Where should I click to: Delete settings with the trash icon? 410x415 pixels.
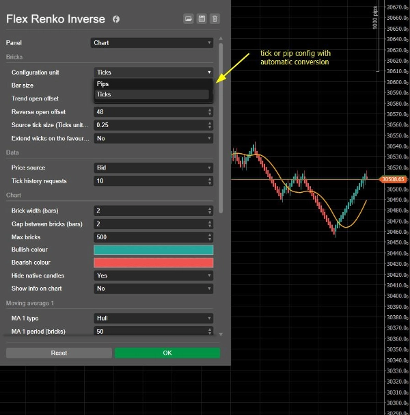215,18
